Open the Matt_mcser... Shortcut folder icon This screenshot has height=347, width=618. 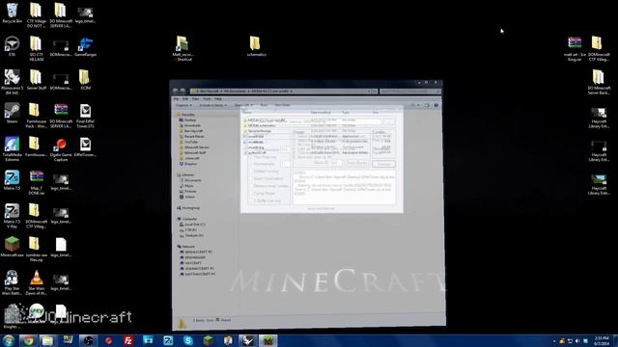click(x=183, y=48)
